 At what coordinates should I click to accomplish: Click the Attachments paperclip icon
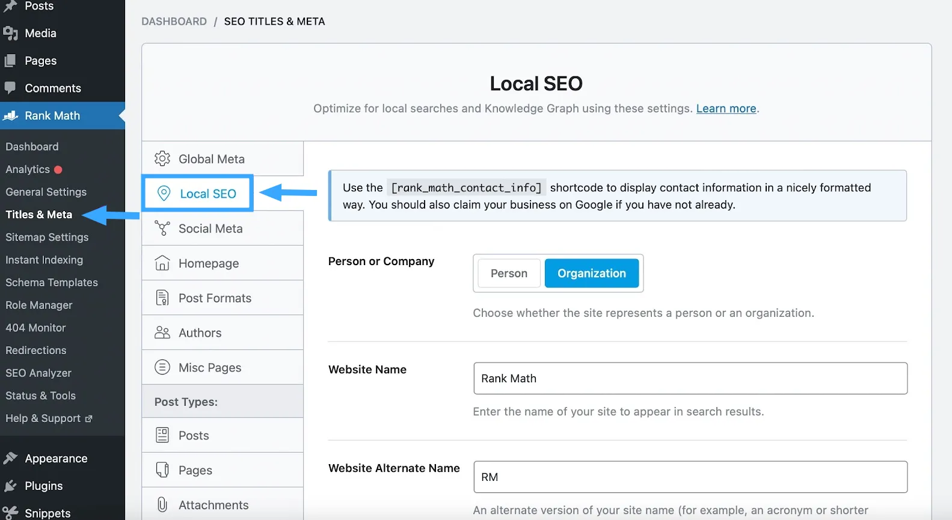coord(162,504)
